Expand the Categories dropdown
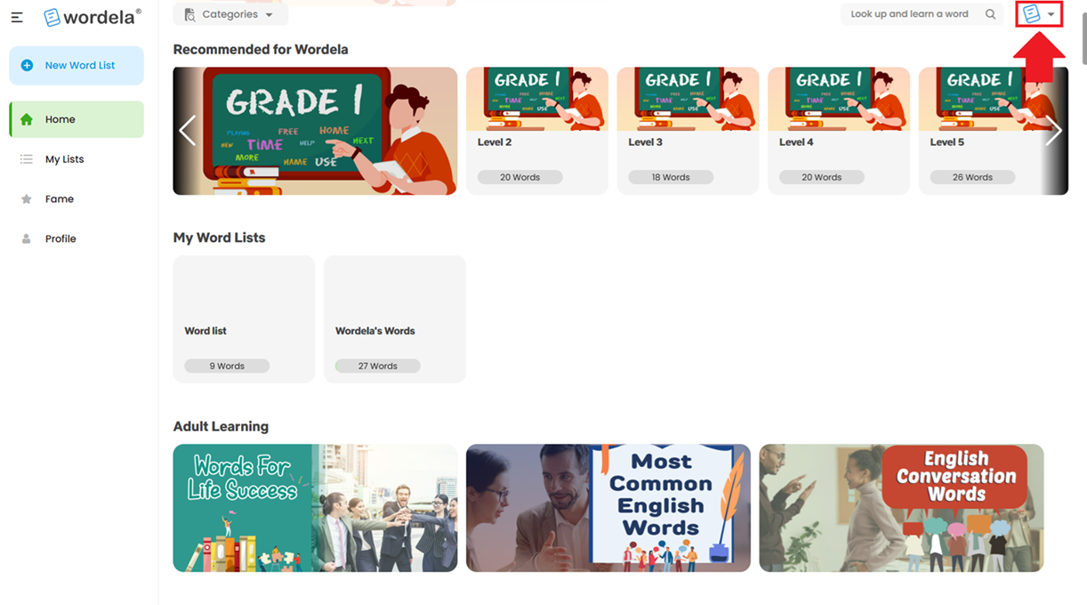The image size is (1087, 605). coord(230,14)
